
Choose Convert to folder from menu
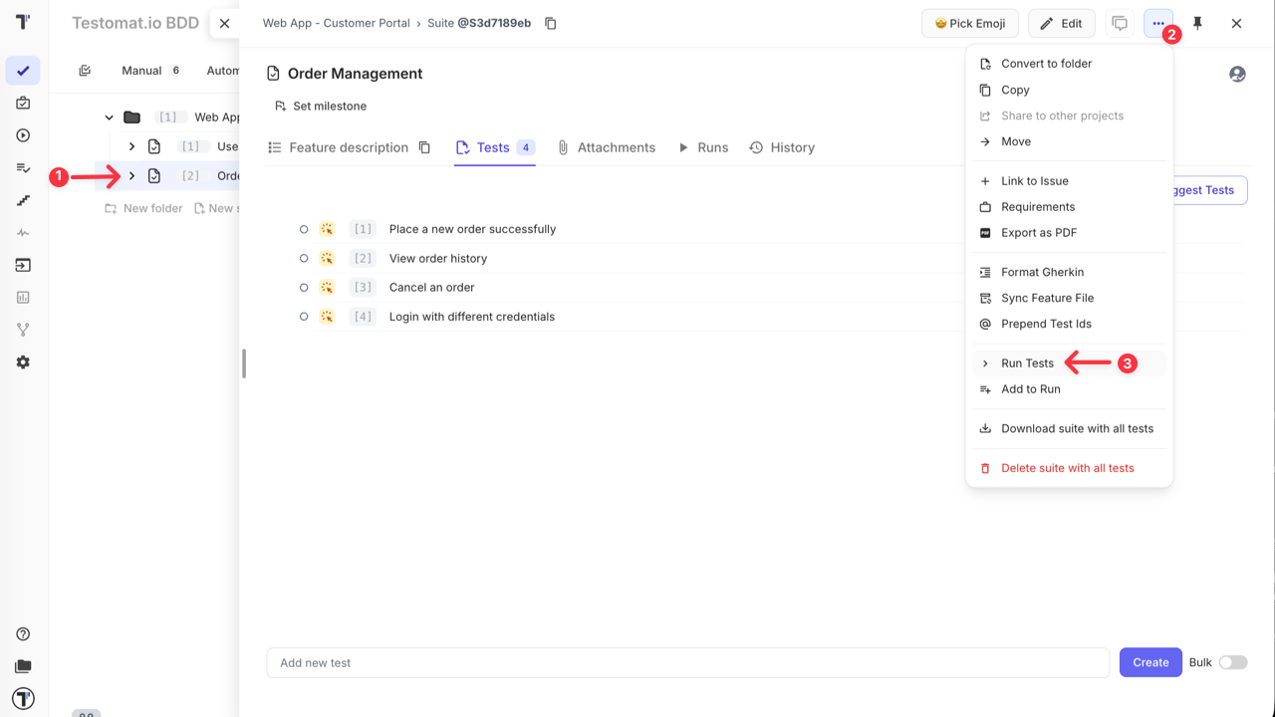(1069, 64)
